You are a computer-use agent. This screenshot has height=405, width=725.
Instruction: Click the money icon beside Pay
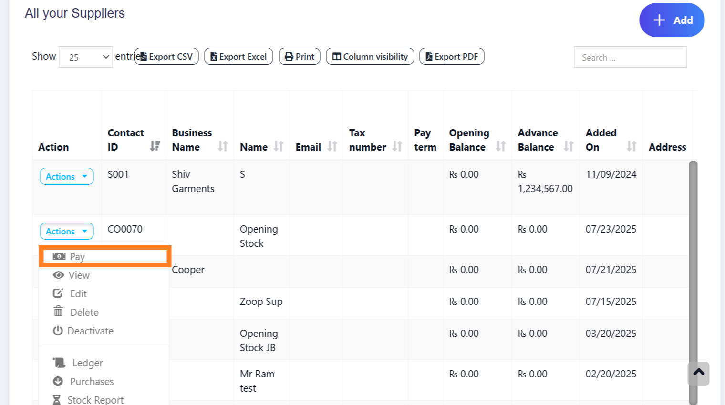click(59, 256)
